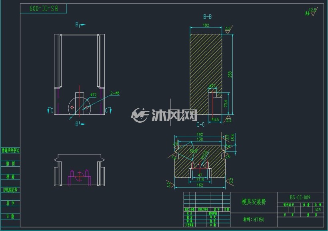The height and width of the screenshot is (231, 328).
Task: Click the 1:2.5 scale value
Action: (x=318, y=209)
